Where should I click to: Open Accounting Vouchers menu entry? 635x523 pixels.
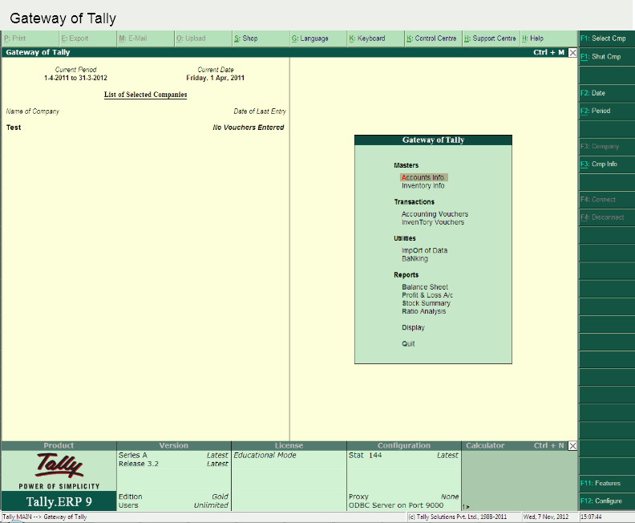435,214
